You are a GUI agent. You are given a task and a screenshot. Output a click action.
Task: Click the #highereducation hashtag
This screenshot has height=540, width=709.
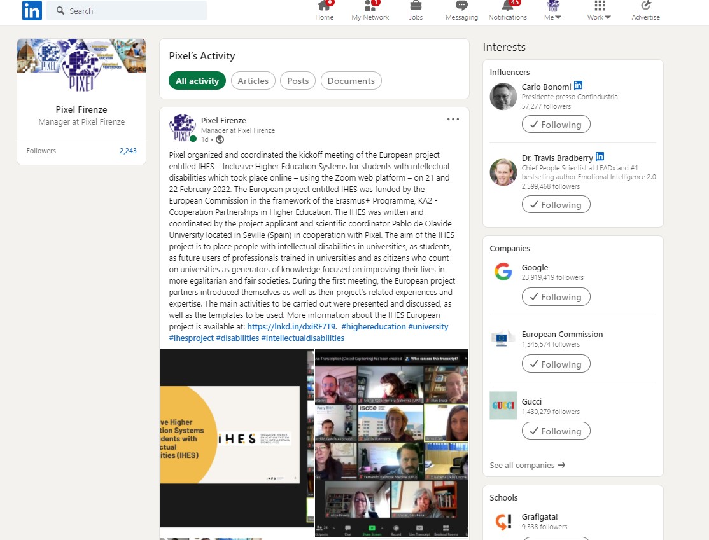click(x=374, y=327)
